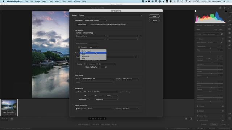Click the Quality value input field
The height and width of the screenshot is (130, 232).
point(85,64)
